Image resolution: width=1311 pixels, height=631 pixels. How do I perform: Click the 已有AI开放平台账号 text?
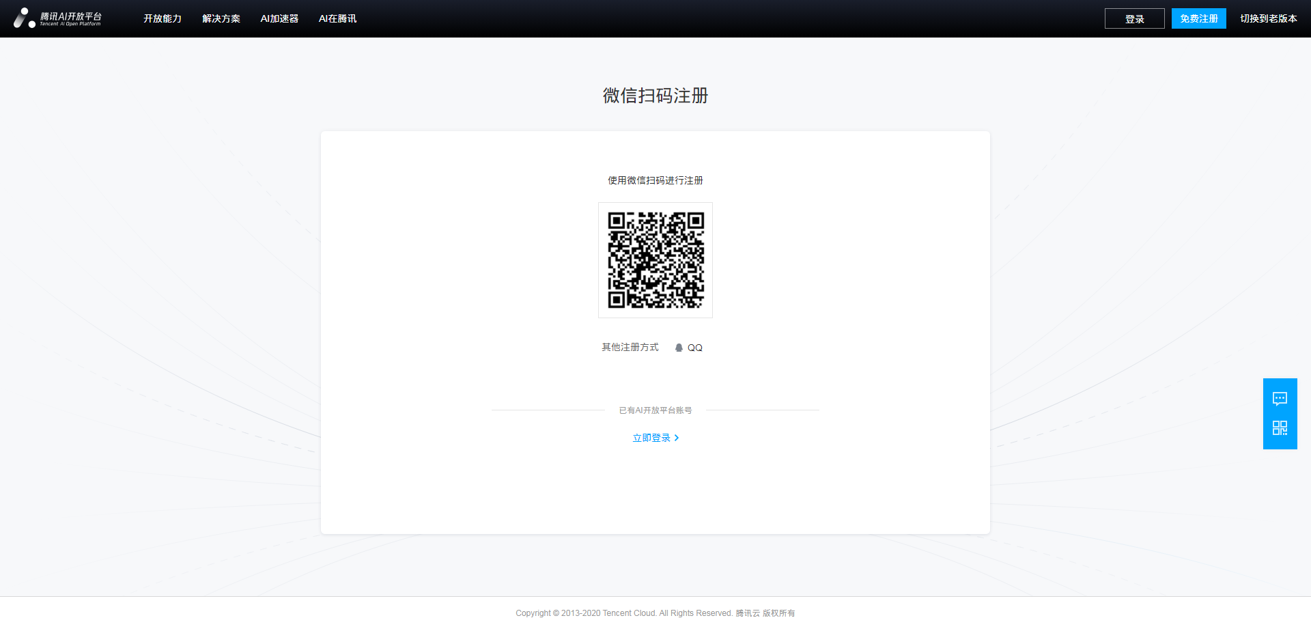[x=655, y=410]
